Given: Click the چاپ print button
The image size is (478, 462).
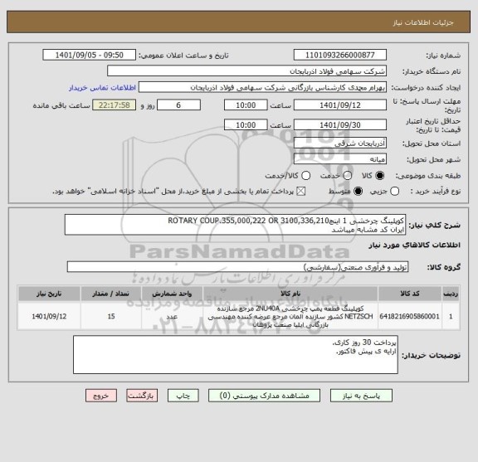Looking at the screenshot, I should point(183,396).
